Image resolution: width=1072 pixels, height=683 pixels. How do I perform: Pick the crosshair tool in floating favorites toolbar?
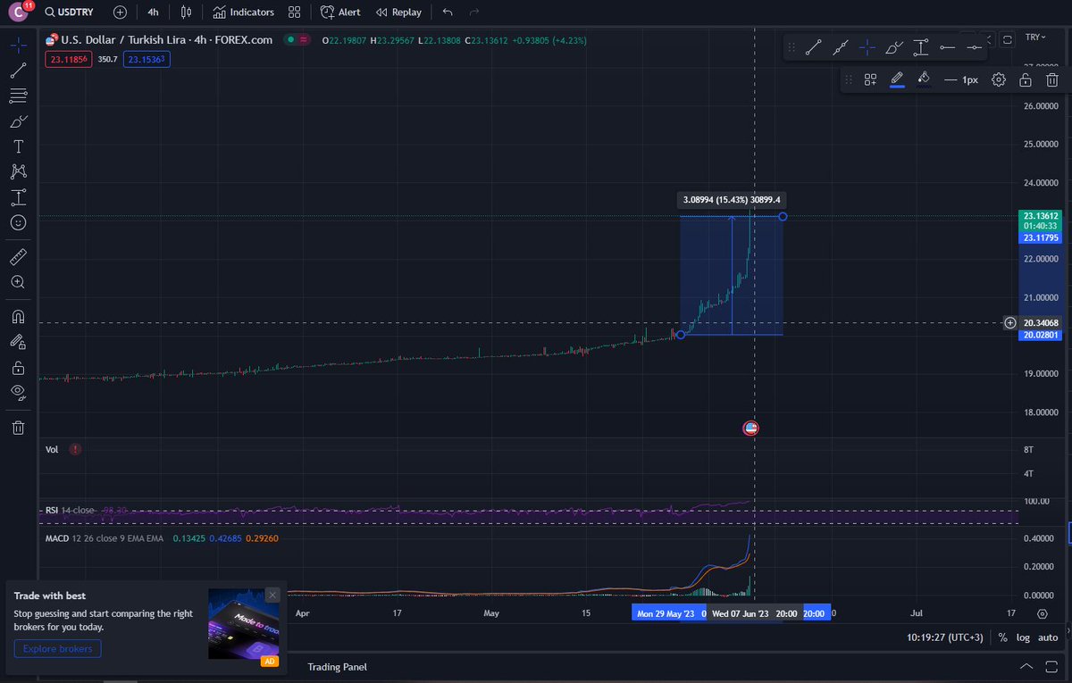pyautogui.click(x=867, y=46)
